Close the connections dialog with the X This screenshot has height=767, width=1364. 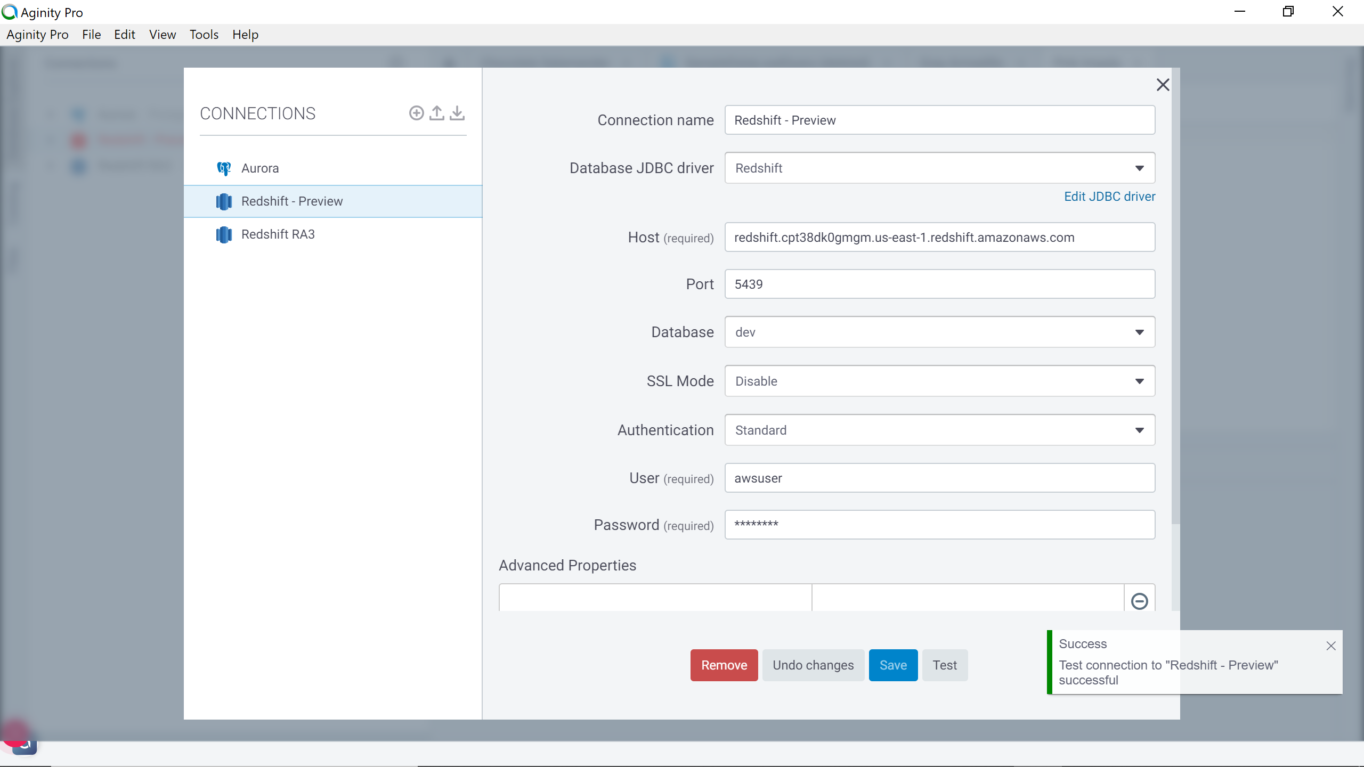pyautogui.click(x=1163, y=85)
